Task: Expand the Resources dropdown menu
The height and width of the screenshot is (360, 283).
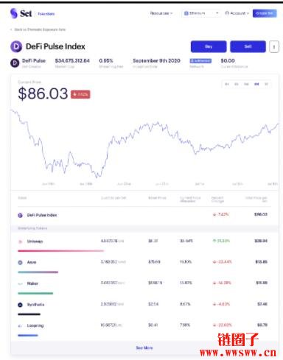Action: (x=161, y=13)
